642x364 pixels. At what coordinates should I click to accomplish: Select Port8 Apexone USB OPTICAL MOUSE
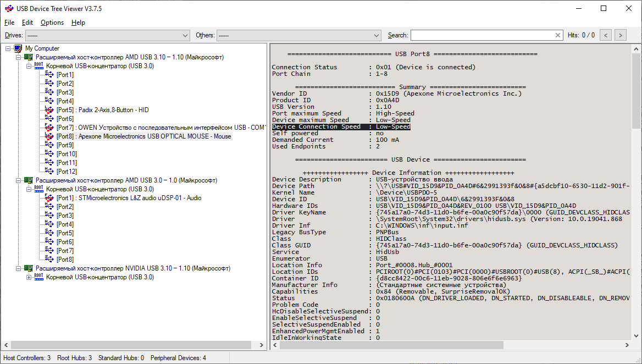click(143, 136)
